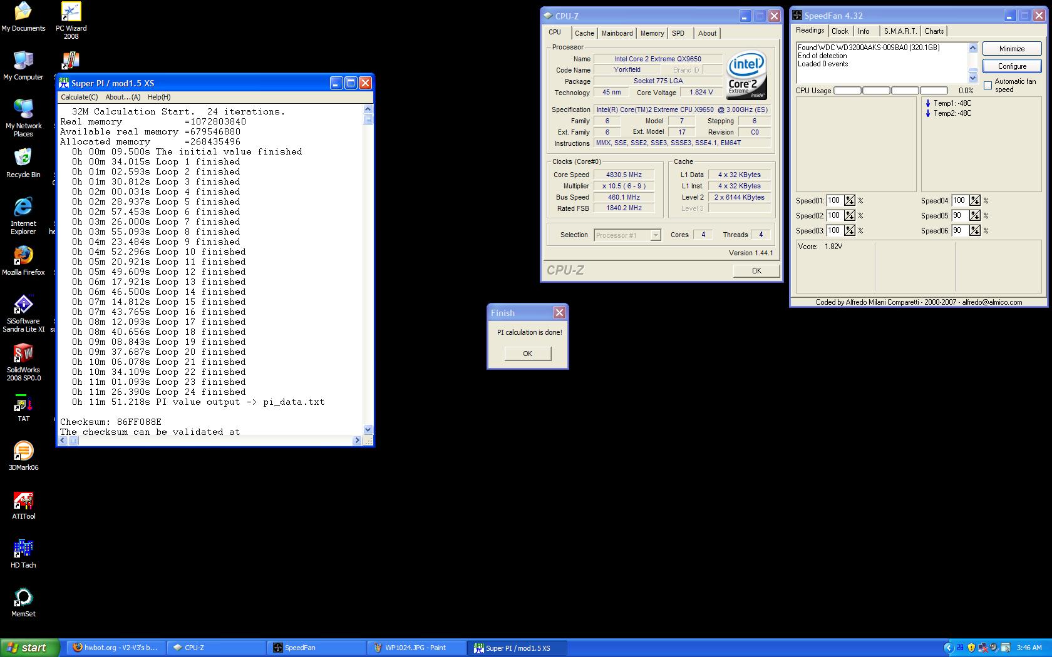Open the Info tab in SpeedFan
Viewport: 1052px width, 657px height.
click(x=864, y=31)
